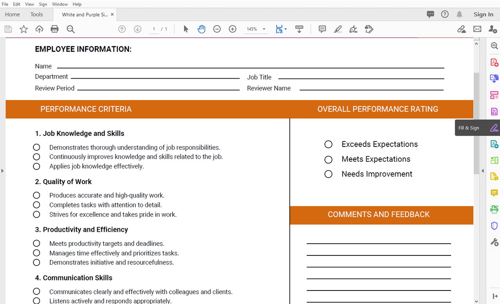The width and height of the screenshot is (500, 304).
Task: Select the Highlight text tool
Action: [338, 29]
